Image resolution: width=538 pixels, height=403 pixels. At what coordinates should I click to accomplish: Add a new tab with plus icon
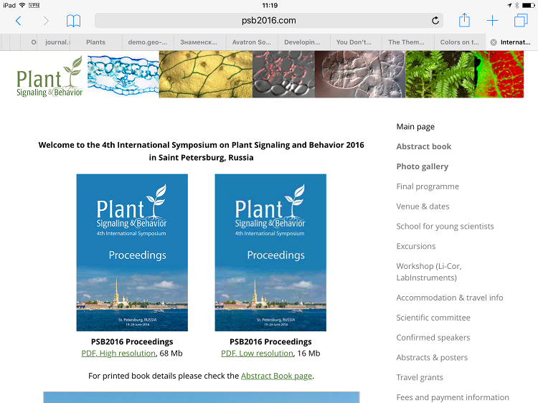[x=492, y=21]
